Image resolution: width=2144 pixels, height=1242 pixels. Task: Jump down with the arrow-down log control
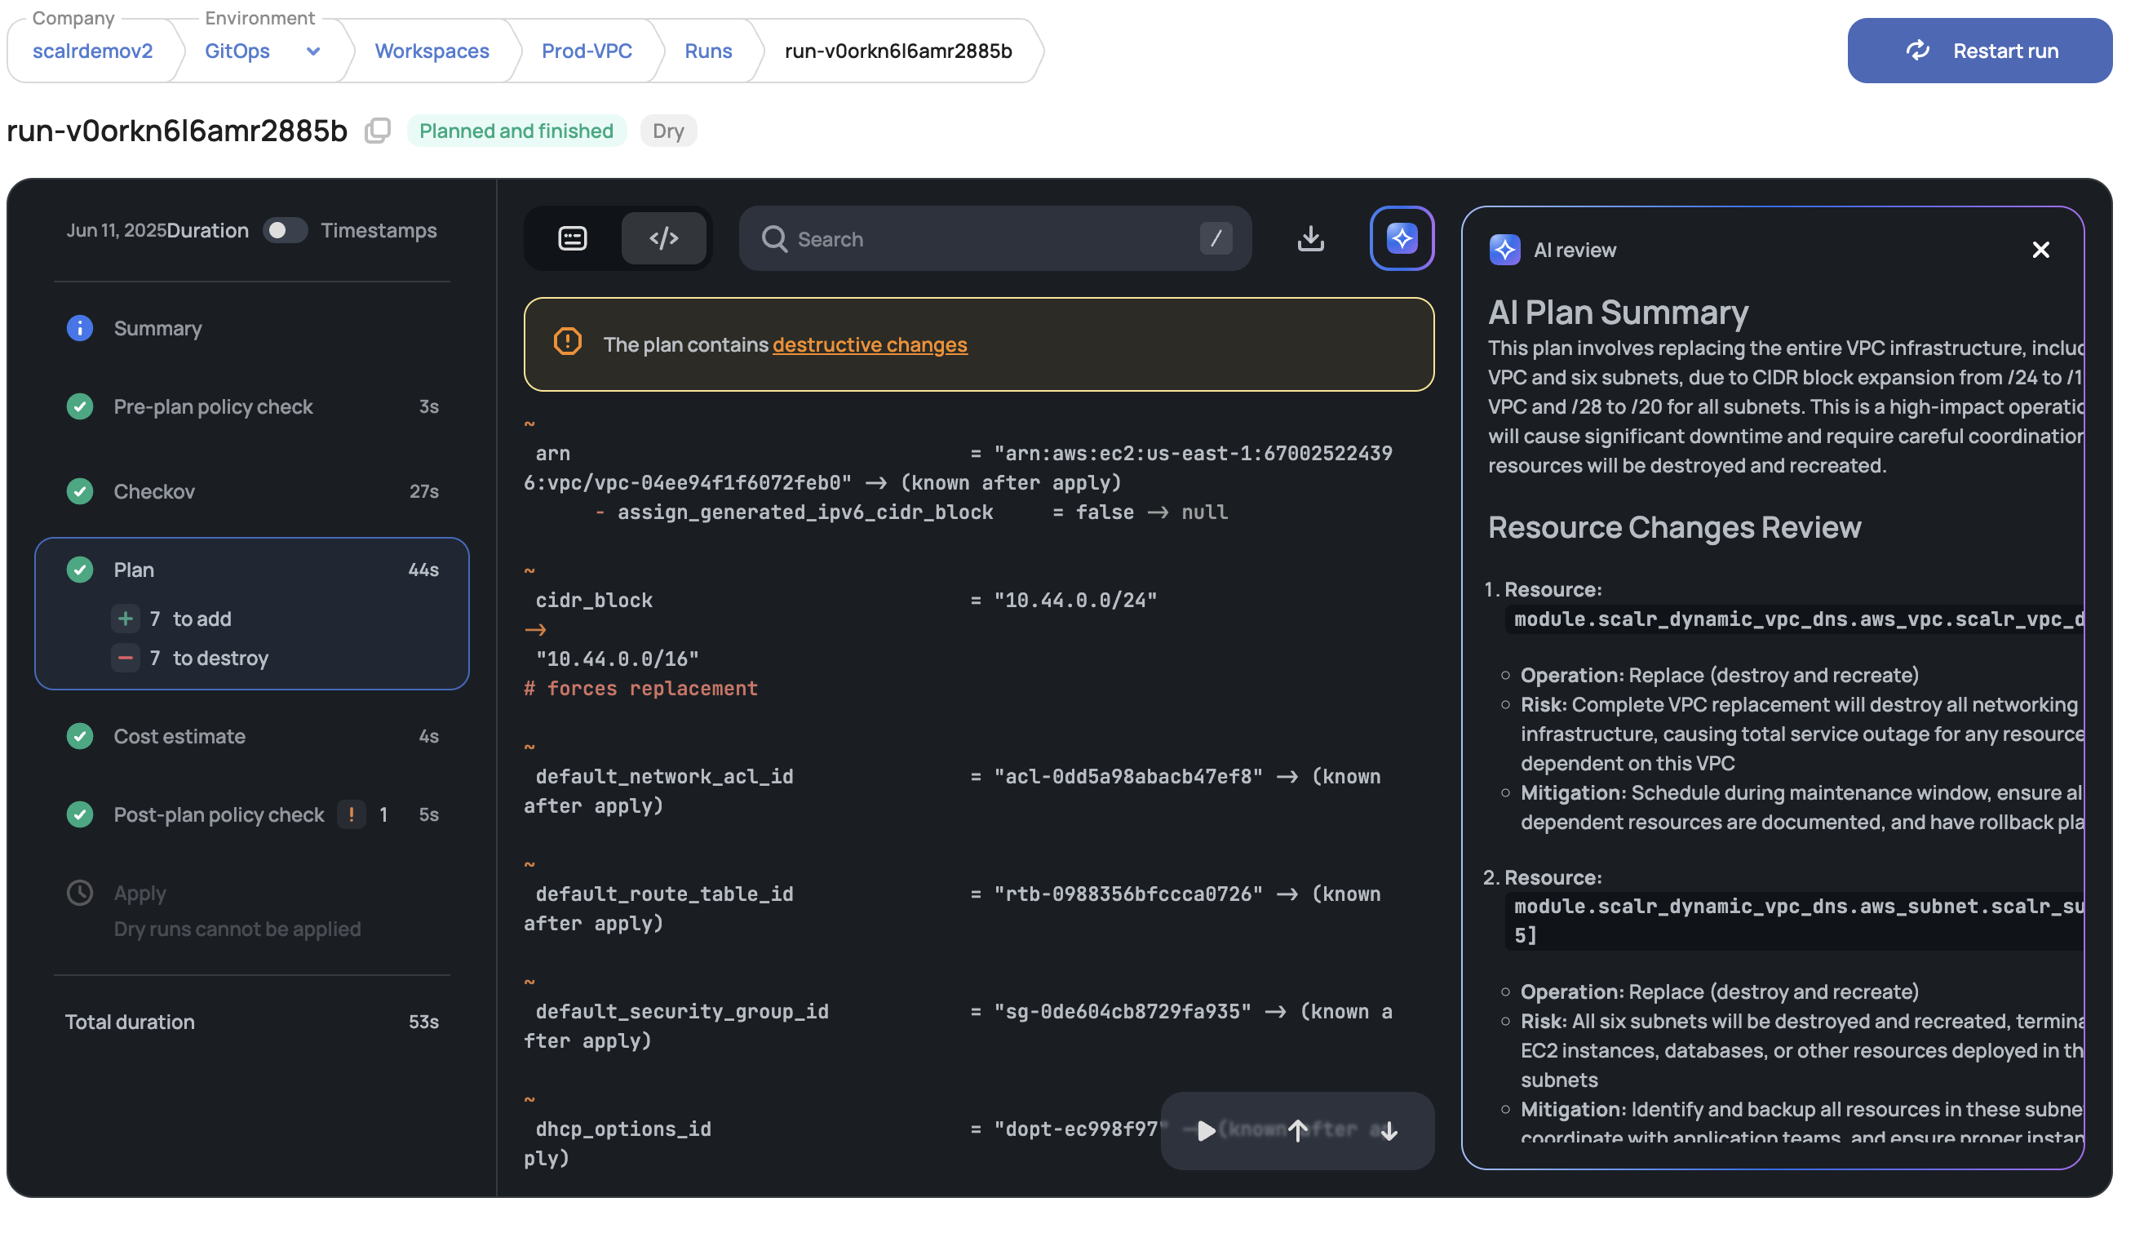tap(1389, 1131)
